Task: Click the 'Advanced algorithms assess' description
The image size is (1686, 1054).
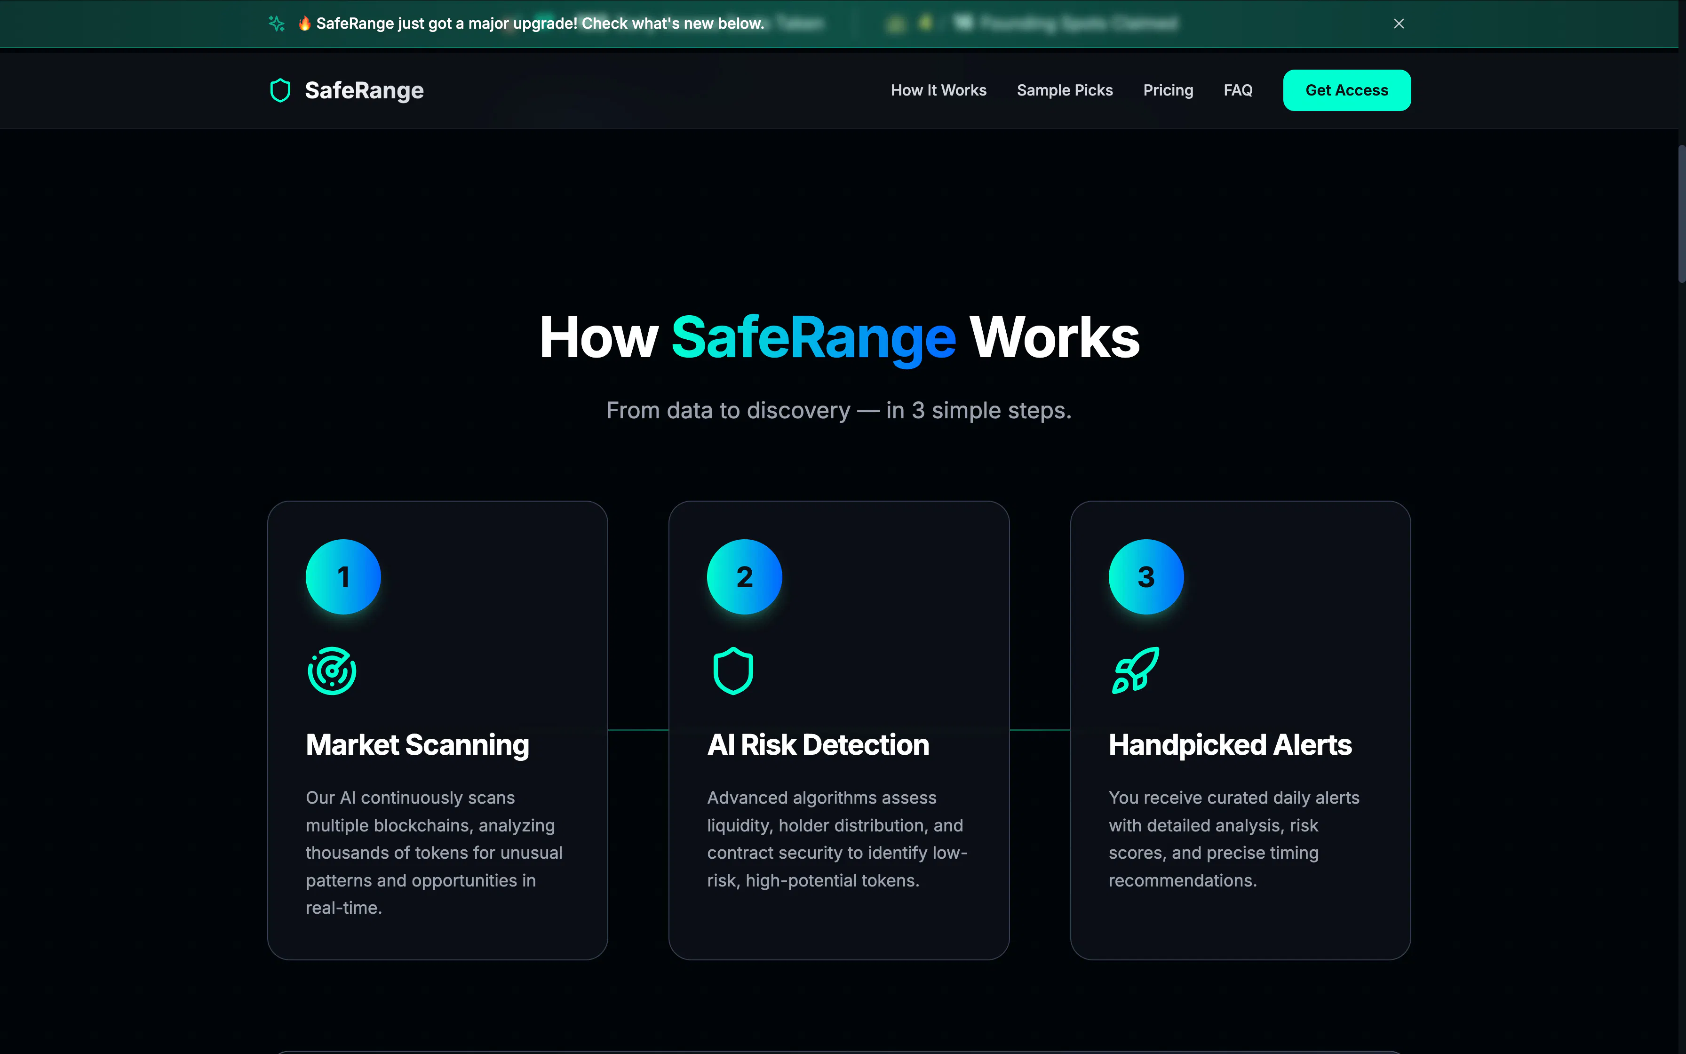Action: click(837, 838)
